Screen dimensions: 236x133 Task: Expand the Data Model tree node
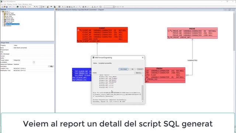coord(3,23)
